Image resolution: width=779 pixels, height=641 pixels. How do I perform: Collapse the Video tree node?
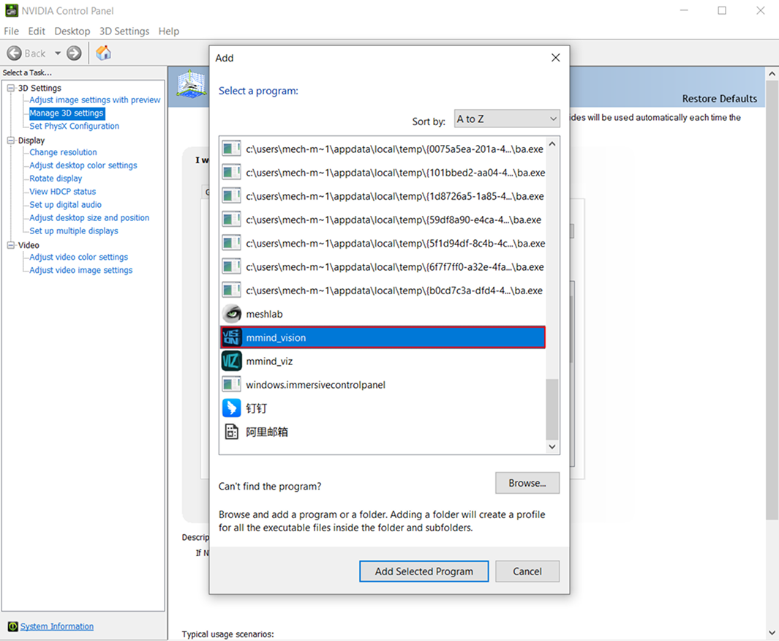11,245
